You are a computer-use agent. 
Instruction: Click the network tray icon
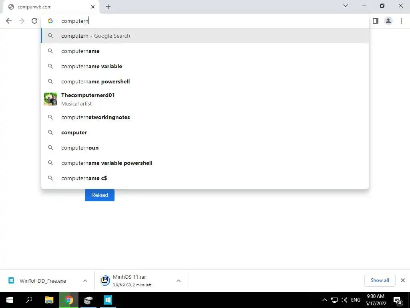(x=334, y=300)
